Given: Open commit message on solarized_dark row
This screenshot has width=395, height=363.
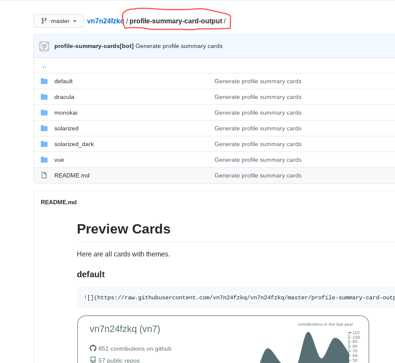Looking at the screenshot, I should click(258, 144).
